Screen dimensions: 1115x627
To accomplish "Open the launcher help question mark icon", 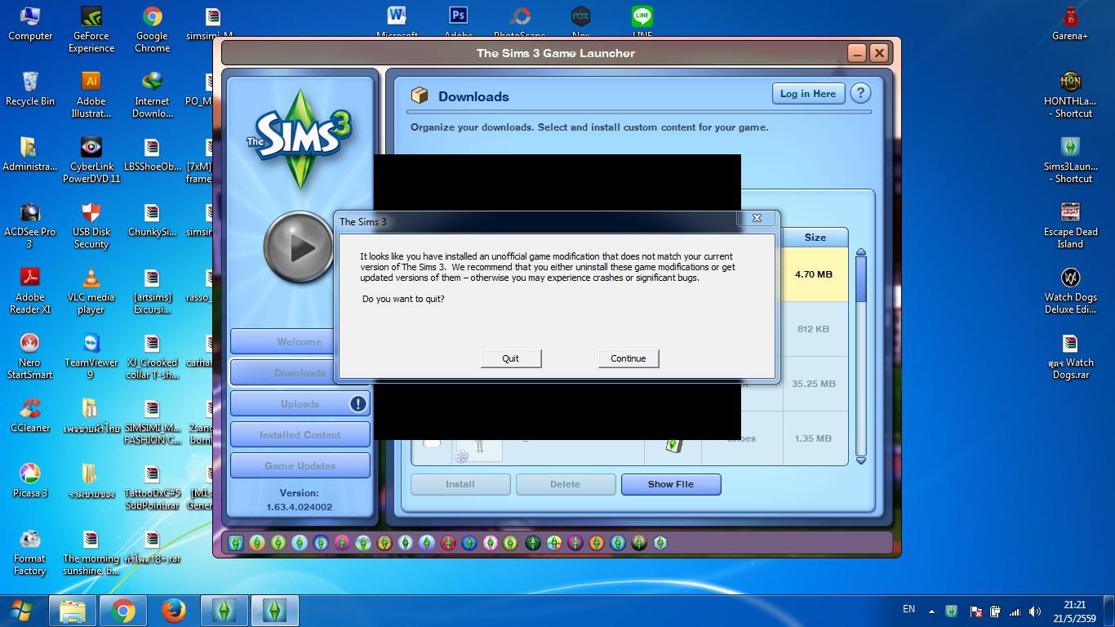I will 860,93.
